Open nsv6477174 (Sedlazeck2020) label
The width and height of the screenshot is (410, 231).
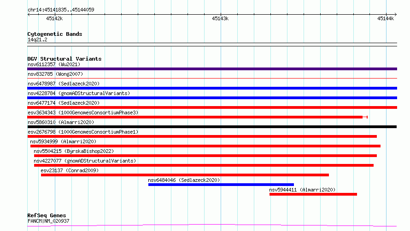[x=64, y=103]
